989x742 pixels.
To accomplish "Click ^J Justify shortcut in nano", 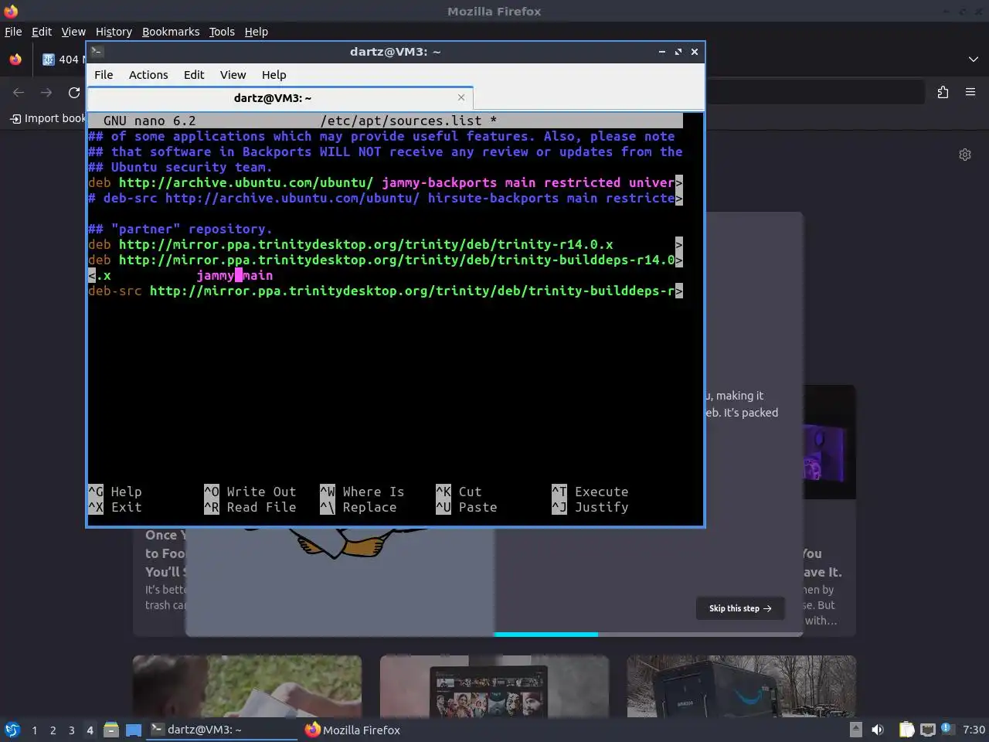I will 590,507.
